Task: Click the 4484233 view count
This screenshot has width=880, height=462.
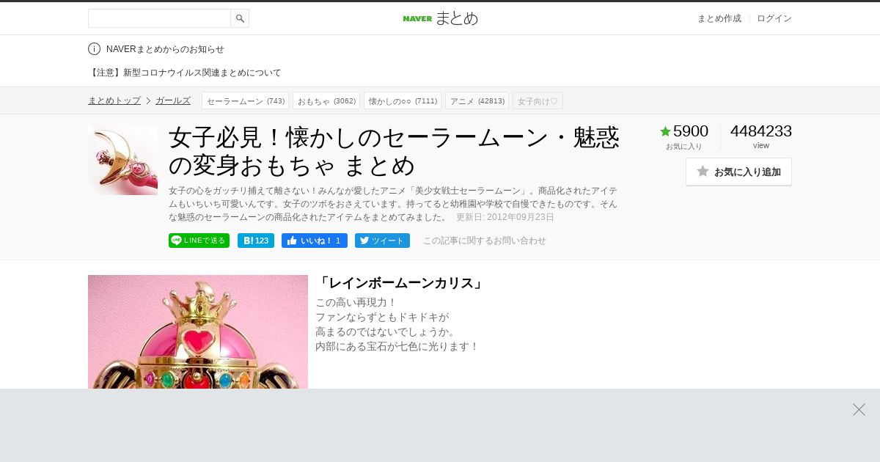Action: click(761, 131)
